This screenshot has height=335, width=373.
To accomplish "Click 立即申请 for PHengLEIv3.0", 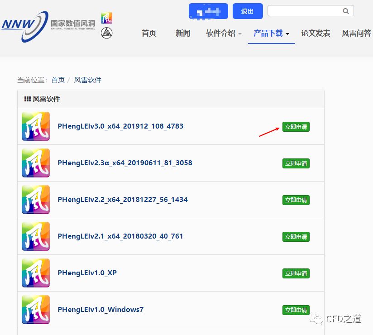I will [296, 127].
